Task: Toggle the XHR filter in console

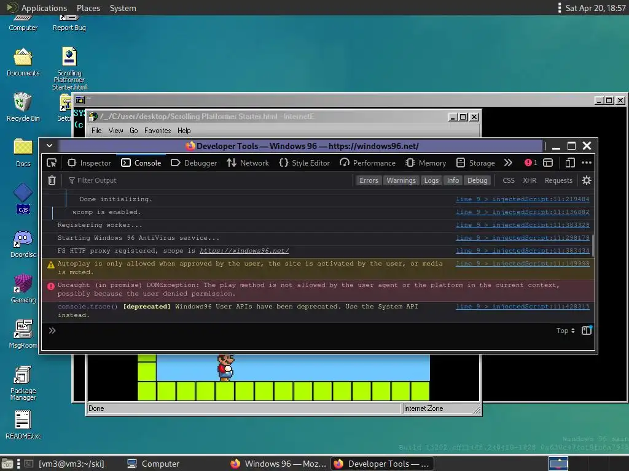Action: coord(529,180)
